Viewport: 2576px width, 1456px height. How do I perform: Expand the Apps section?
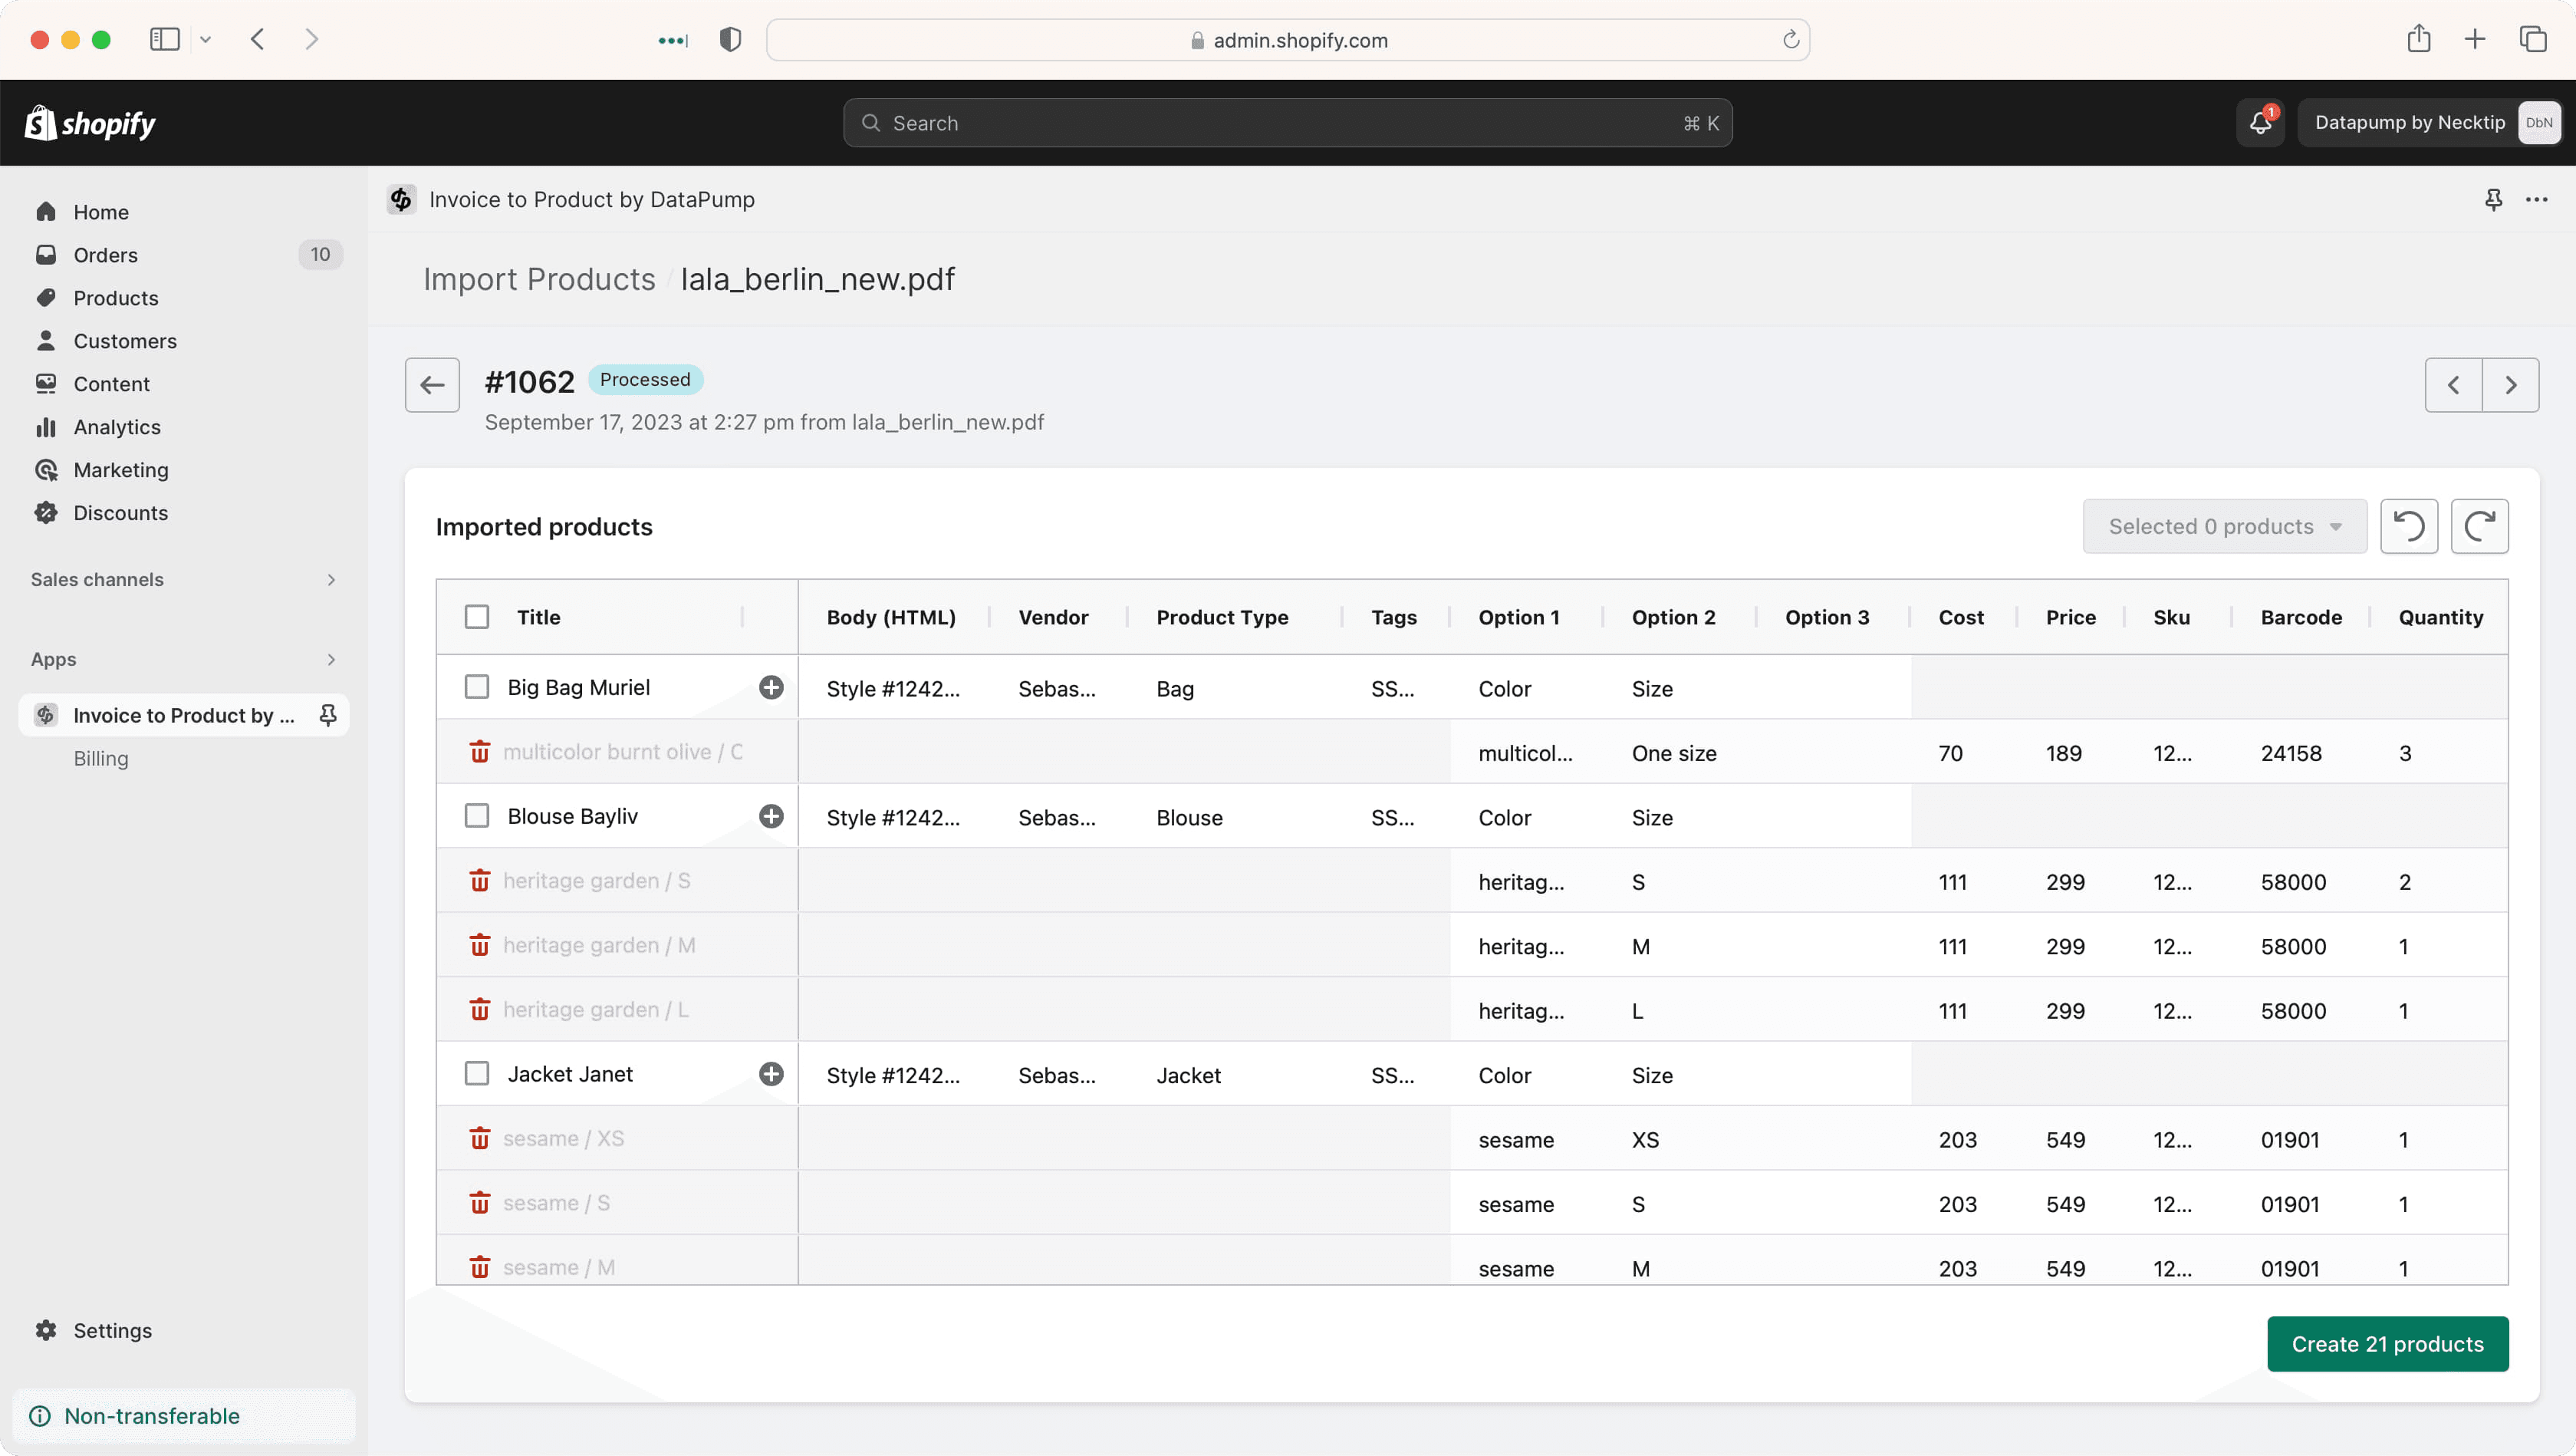click(x=184, y=660)
